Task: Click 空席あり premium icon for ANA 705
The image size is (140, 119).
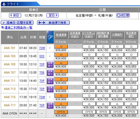Action: tap(50, 64)
